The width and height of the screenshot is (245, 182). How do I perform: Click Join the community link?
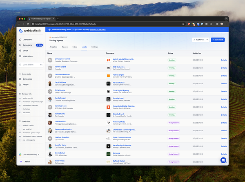coord(30,155)
